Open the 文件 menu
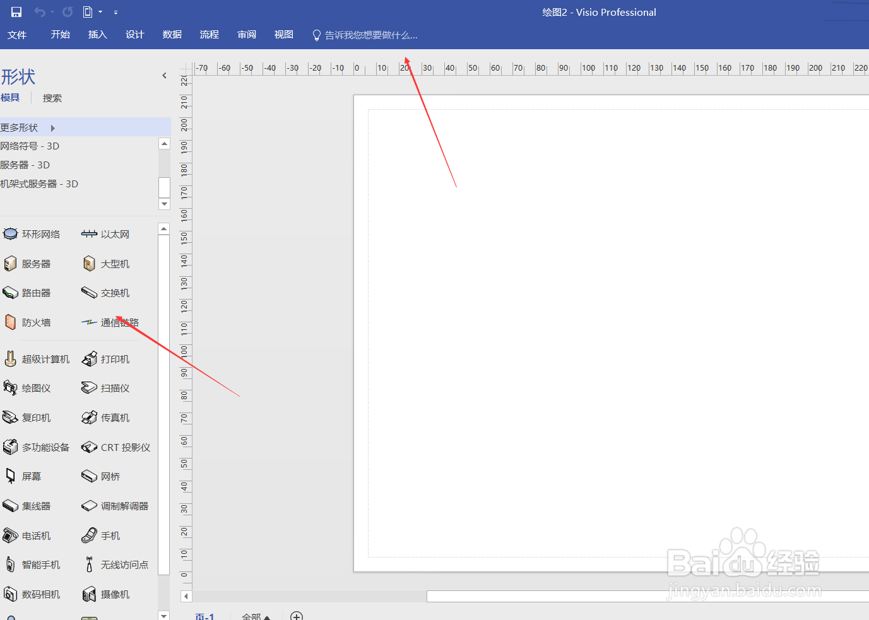This screenshot has width=869, height=620. coord(17,35)
